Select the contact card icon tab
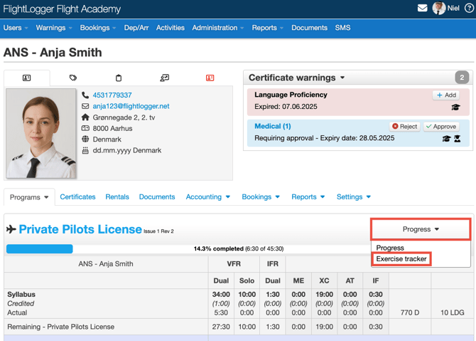 point(27,78)
